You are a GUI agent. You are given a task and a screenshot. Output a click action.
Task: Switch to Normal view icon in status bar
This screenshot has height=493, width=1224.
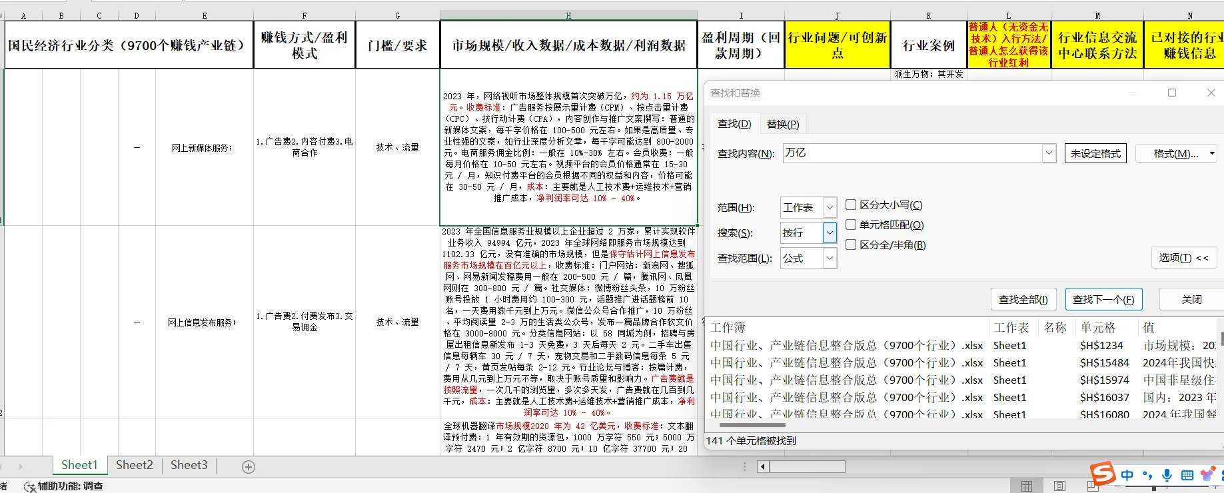tap(1027, 486)
